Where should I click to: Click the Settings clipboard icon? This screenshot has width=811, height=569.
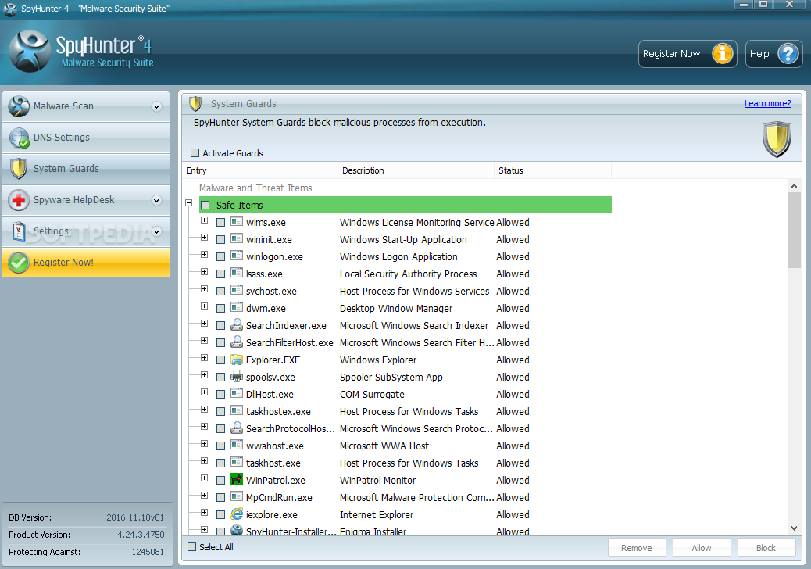tap(19, 231)
